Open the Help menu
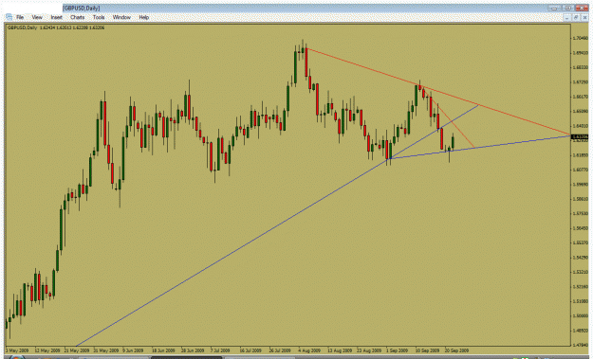 (143, 17)
